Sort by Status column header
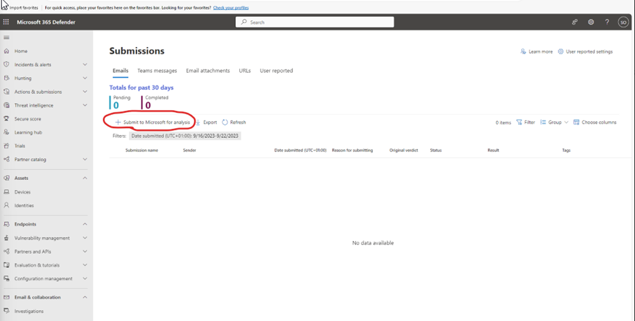Viewport: 635px width, 321px height. click(435, 150)
